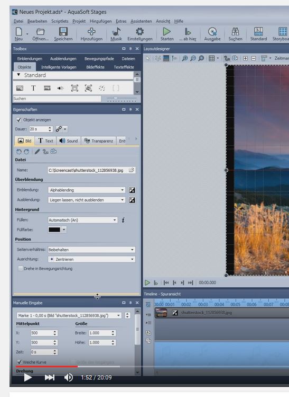Click the zoom-out magnifier in Layoutdesigner
The height and width of the screenshot is (397, 289).
(193, 58)
